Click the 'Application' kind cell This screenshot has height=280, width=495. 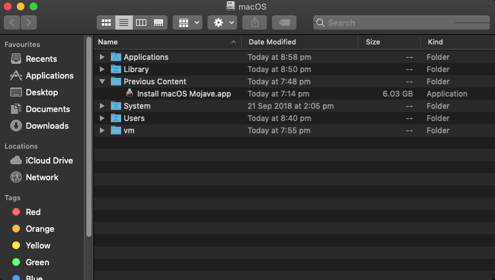(x=447, y=94)
